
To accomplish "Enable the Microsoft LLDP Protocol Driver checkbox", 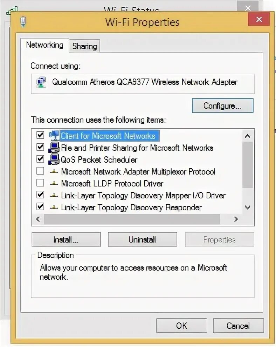I will 40,183.
